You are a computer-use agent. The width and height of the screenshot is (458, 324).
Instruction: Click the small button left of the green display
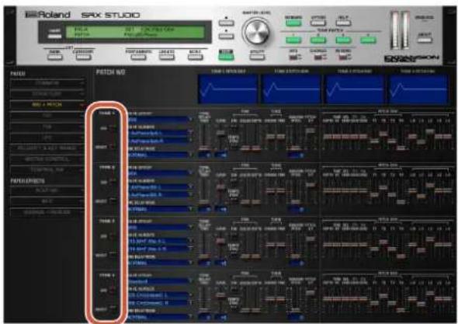point(54,36)
